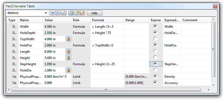Viewport: 223px width, 100px height.
Task: Click the vertical scrollbar up arrow
Action: point(213,19)
